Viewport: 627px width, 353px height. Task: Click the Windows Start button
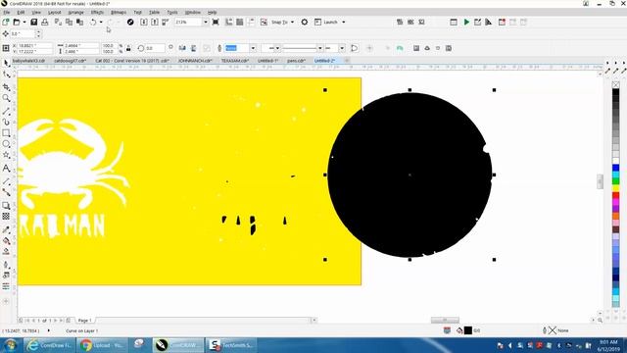(11, 345)
